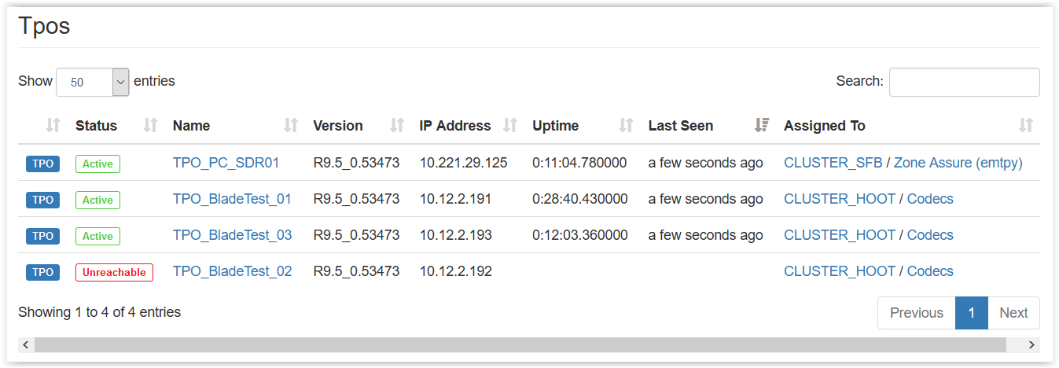The width and height of the screenshot is (1059, 368).
Task: Open the TPO_BladeTest_01 link
Action: click(232, 199)
